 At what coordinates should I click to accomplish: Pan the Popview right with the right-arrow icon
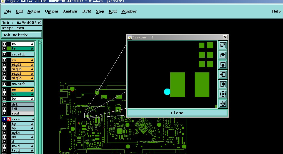(223, 84)
